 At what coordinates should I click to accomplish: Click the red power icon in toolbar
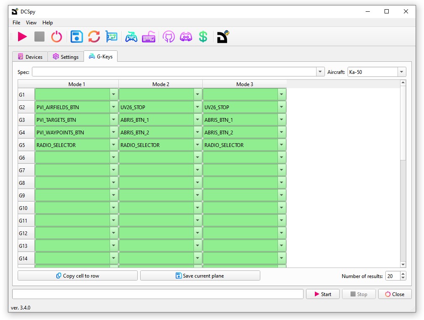tap(57, 37)
